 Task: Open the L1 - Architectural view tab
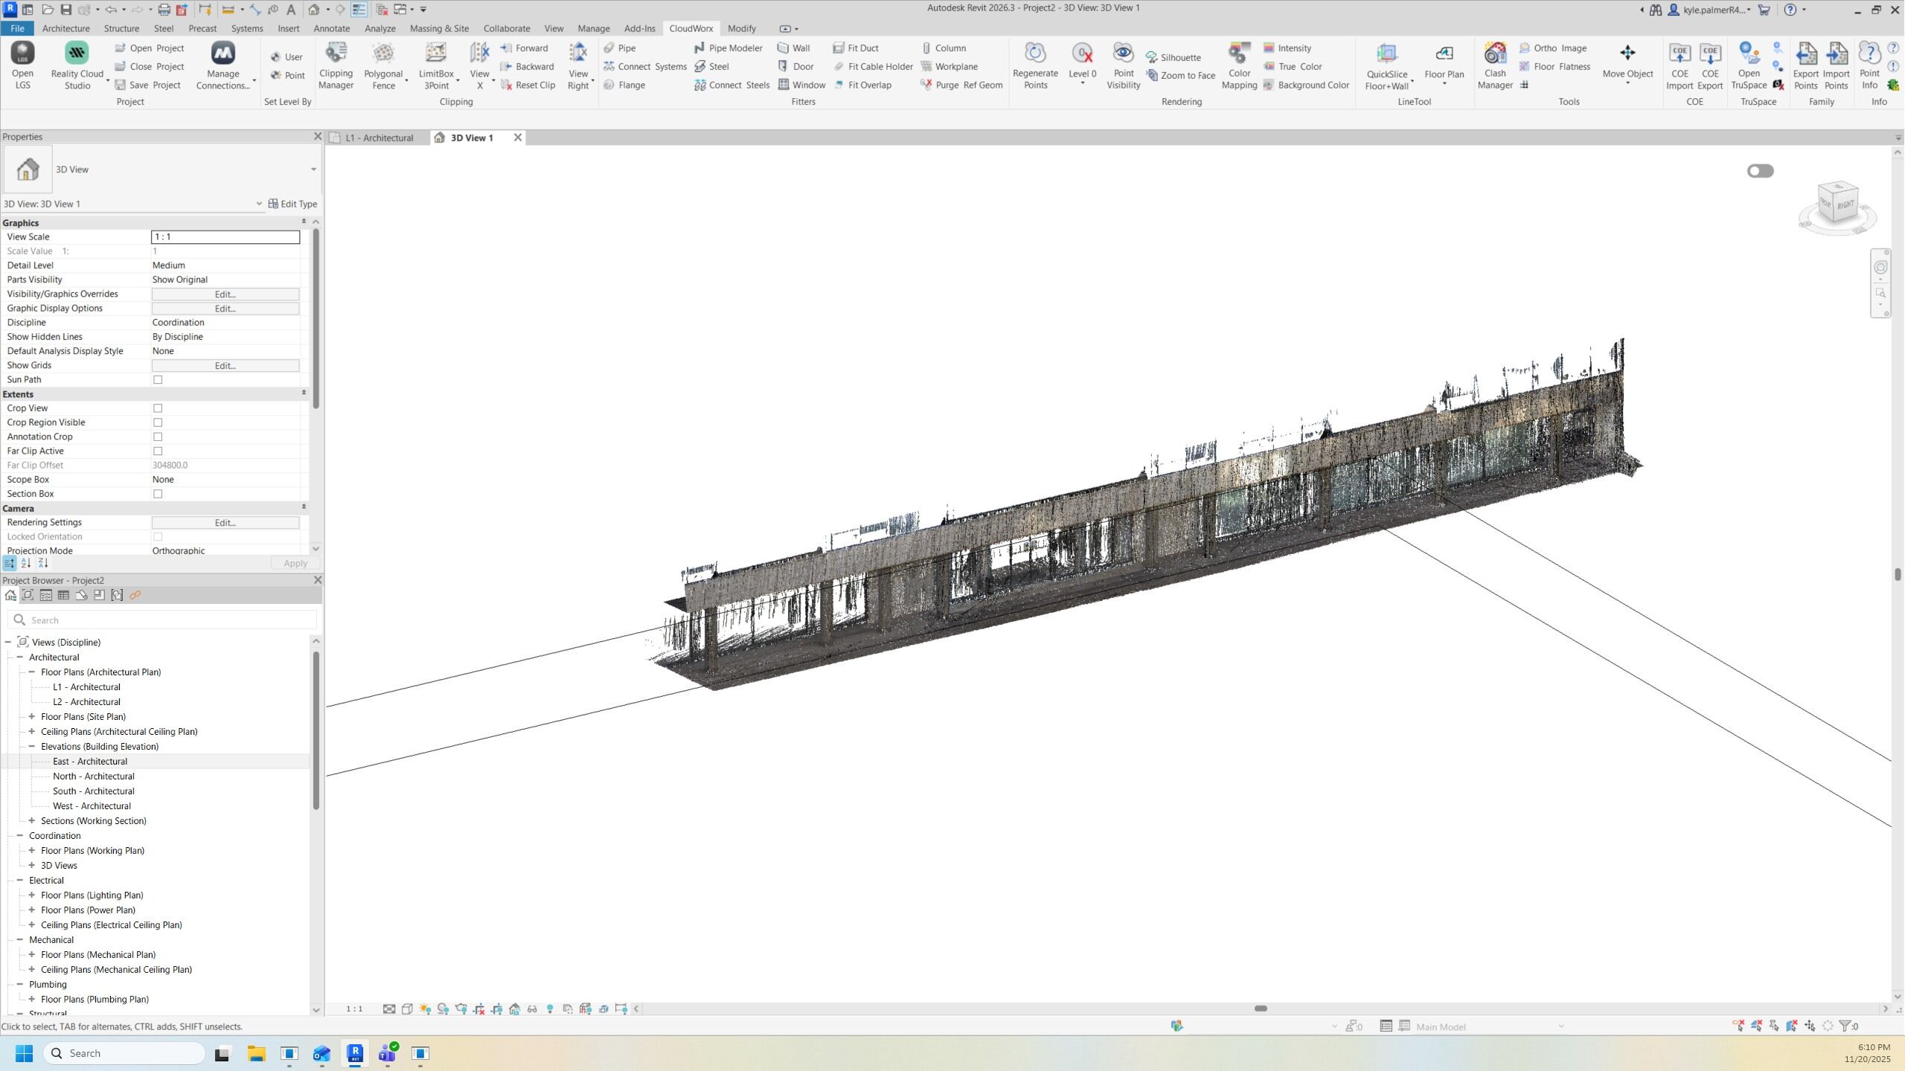(x=379, y=138)
